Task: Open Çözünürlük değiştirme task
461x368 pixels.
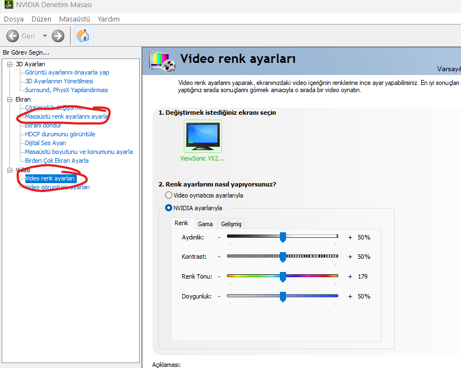Action: pos(54,108)
